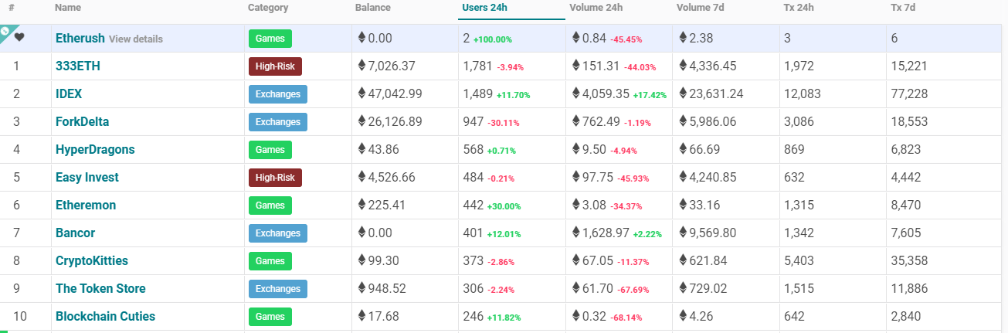The image size is (1008, 333).
Task: Open The Token Store dapp page
Action: [x=100, y=289]
